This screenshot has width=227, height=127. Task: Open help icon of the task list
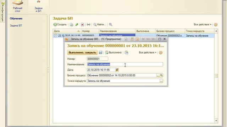click(x=216, y=25)
